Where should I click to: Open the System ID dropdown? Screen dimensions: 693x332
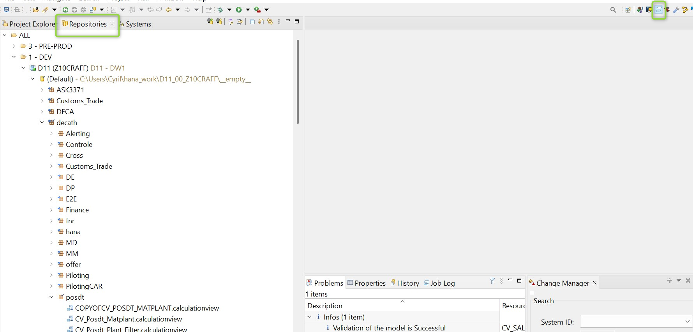pos(687,321)
